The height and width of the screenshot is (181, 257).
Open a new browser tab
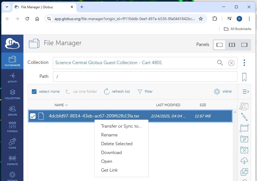tap(82, 7)
